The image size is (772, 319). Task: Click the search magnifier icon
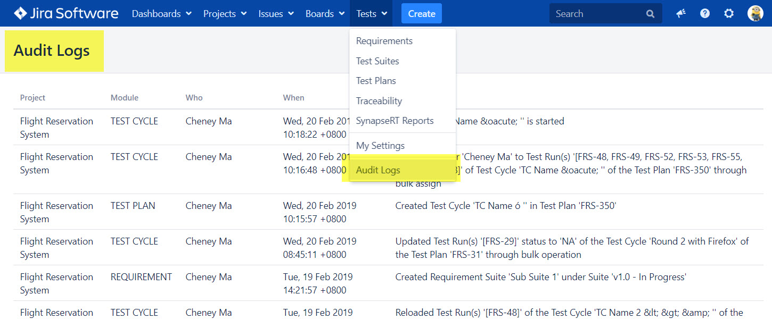coord(650,14)
